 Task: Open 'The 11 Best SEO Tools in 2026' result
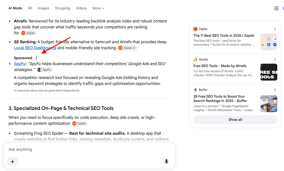coord(224,35)
